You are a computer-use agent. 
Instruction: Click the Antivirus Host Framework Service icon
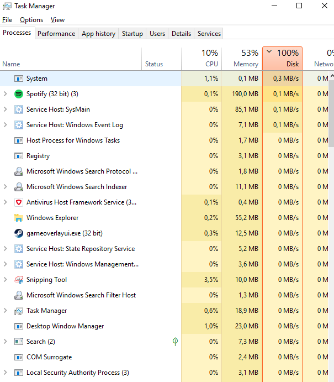(x=18, y=202)
